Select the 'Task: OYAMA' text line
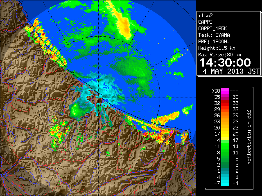 214,35
